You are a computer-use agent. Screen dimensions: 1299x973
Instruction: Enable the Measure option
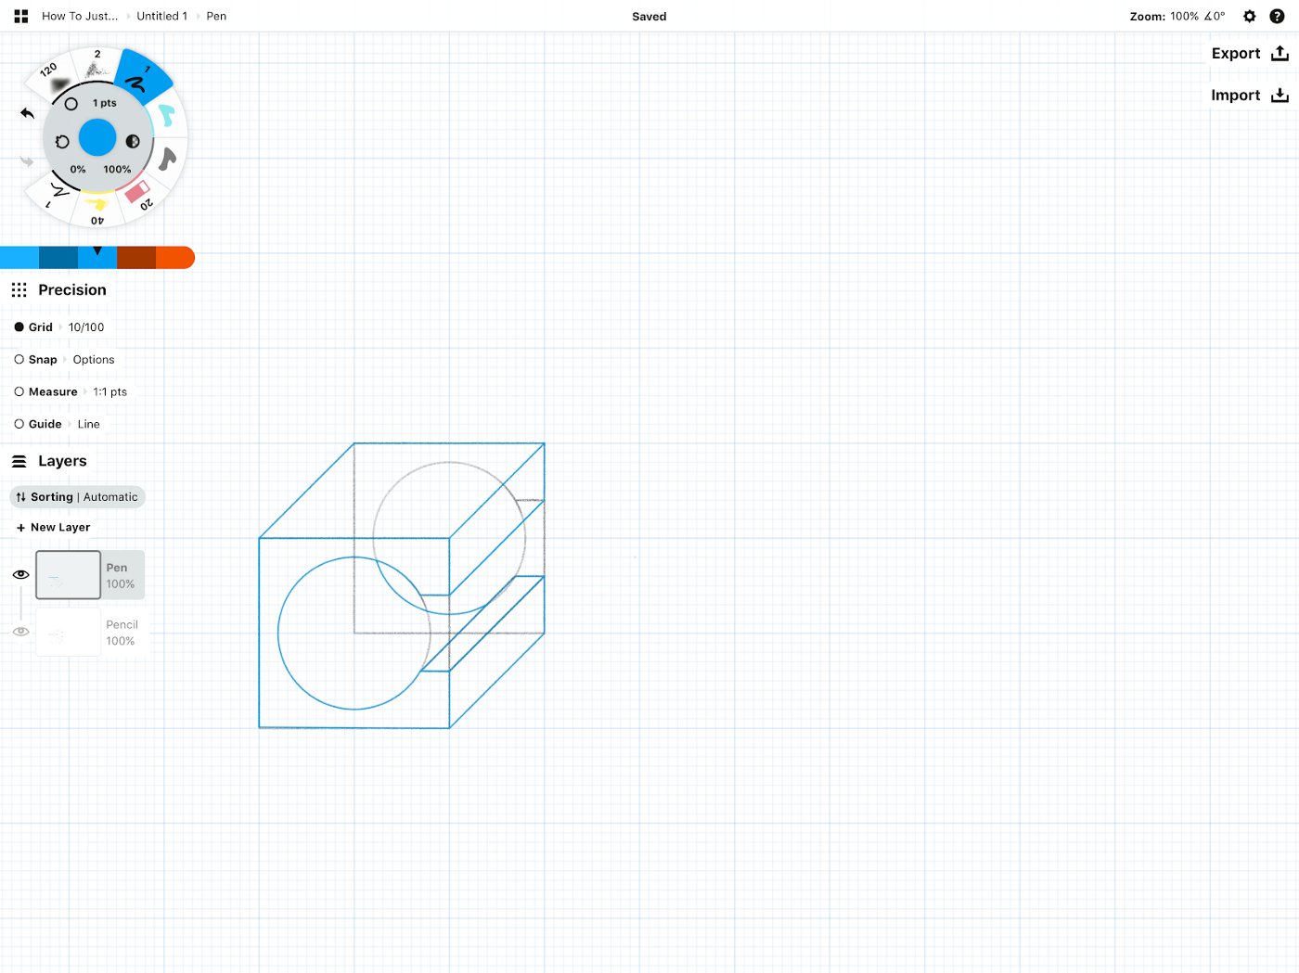click(x=19, y=391)
